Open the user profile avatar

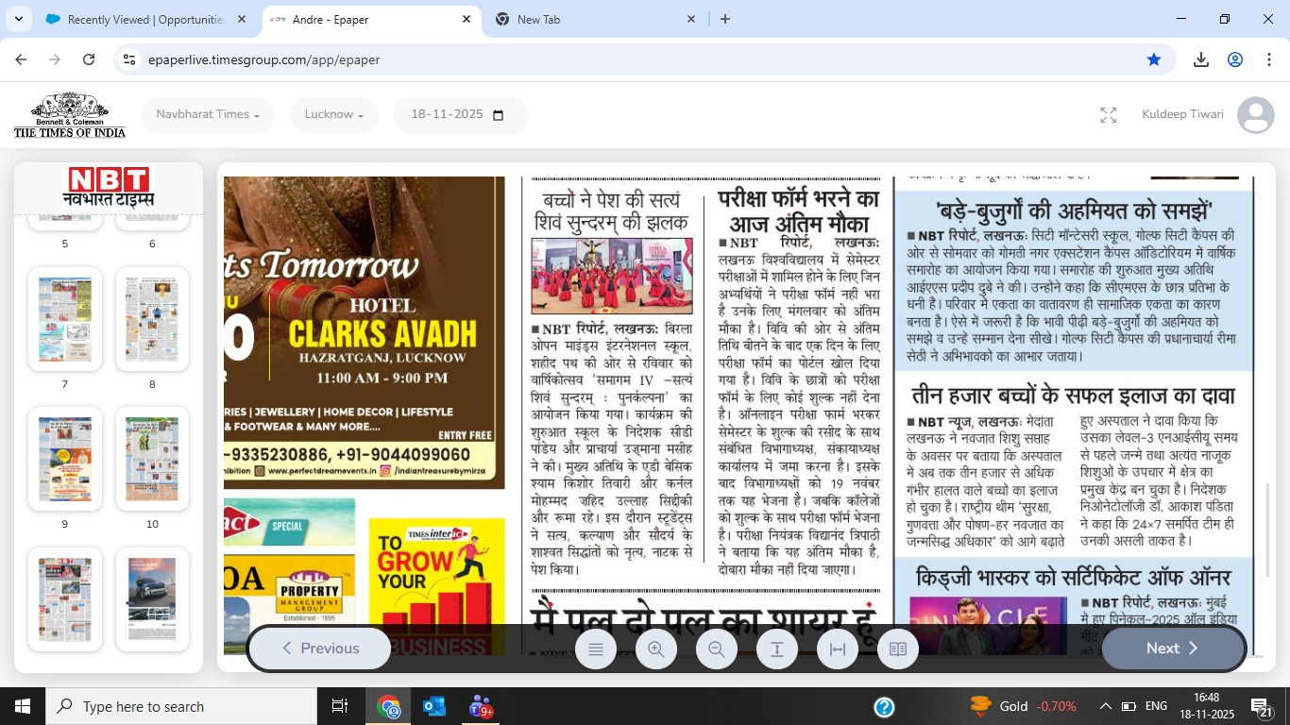(x=1255, y=115)
